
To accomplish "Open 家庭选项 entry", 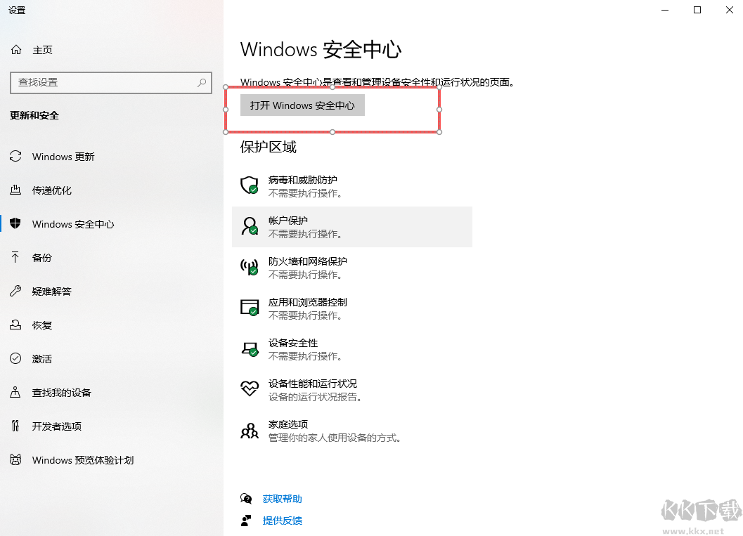I will (x=352, y=431).
